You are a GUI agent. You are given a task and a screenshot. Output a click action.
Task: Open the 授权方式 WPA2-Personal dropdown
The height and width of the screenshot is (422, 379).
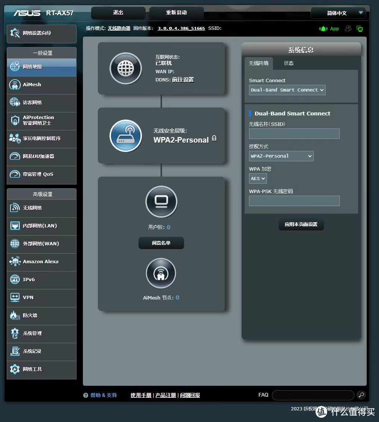coord(281,156)
